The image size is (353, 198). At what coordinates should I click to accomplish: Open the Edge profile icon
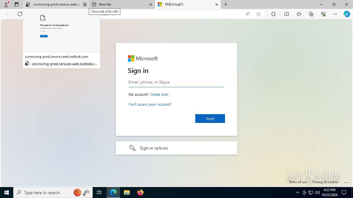click(6, 4)
